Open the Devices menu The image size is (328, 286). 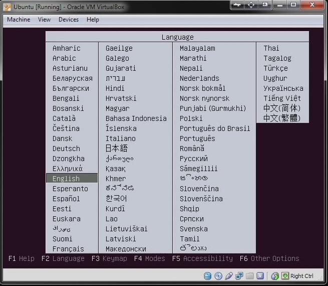69,20
